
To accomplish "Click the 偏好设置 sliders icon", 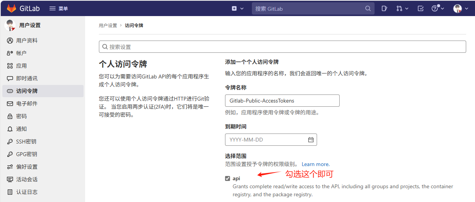I will click(x=10, y=167).
